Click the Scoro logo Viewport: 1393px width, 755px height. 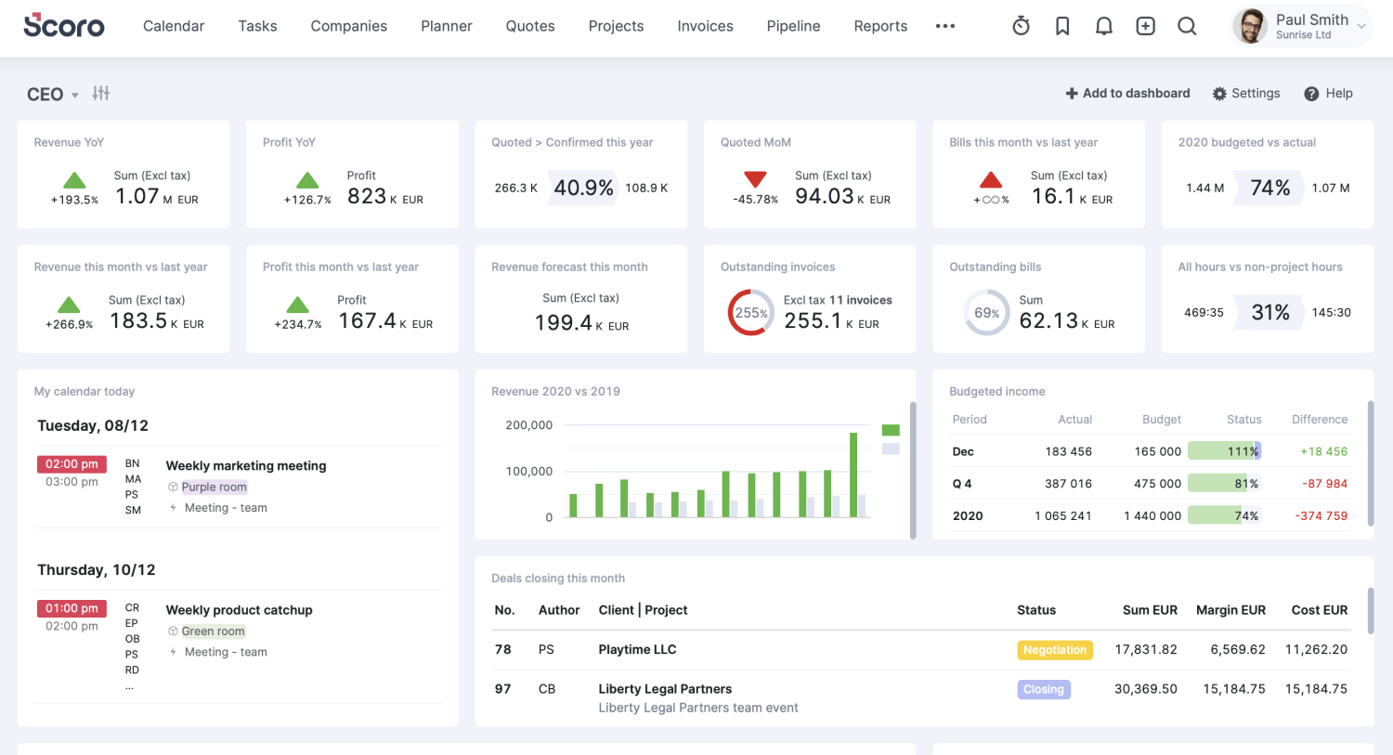63,26
